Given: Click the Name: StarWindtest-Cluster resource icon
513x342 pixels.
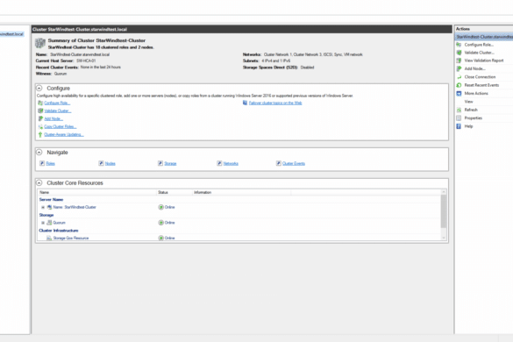Looking at the screenshot, I should (49, 207).
